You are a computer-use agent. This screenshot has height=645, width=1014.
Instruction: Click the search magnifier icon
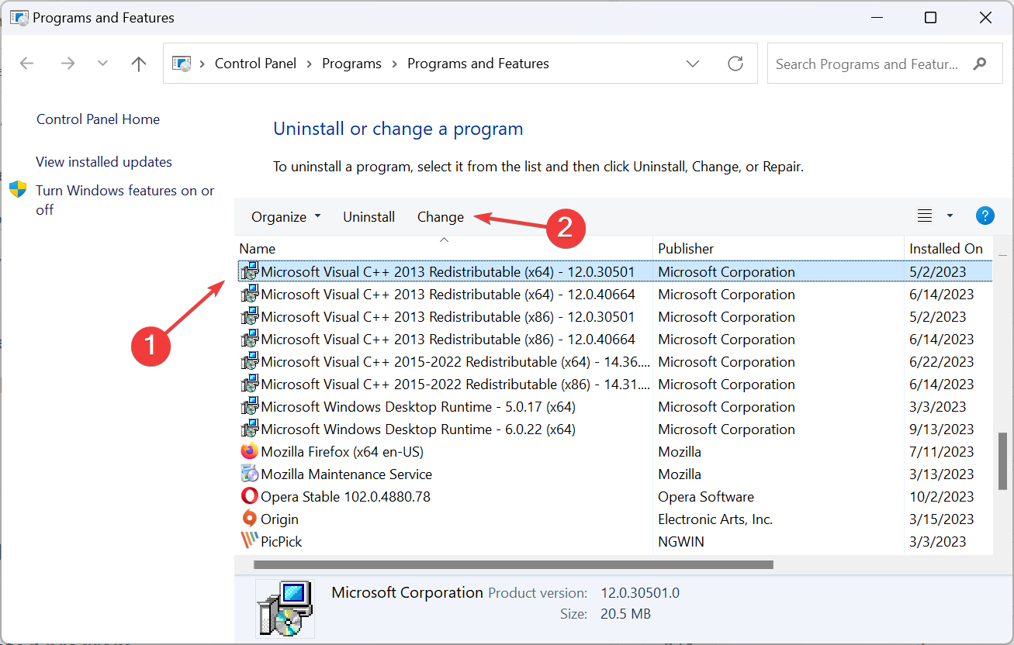[x=980, y=64]
